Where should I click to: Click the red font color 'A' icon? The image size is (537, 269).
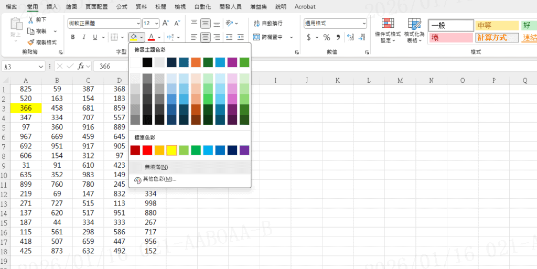(151, 37)
